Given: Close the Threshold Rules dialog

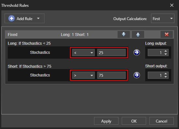Looking at the screenshot, I should pyautogui.click(x=172, y=5).
